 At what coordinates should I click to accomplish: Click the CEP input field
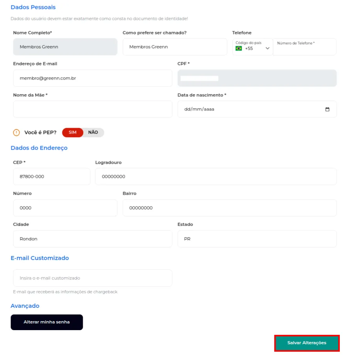click(51, 176)
